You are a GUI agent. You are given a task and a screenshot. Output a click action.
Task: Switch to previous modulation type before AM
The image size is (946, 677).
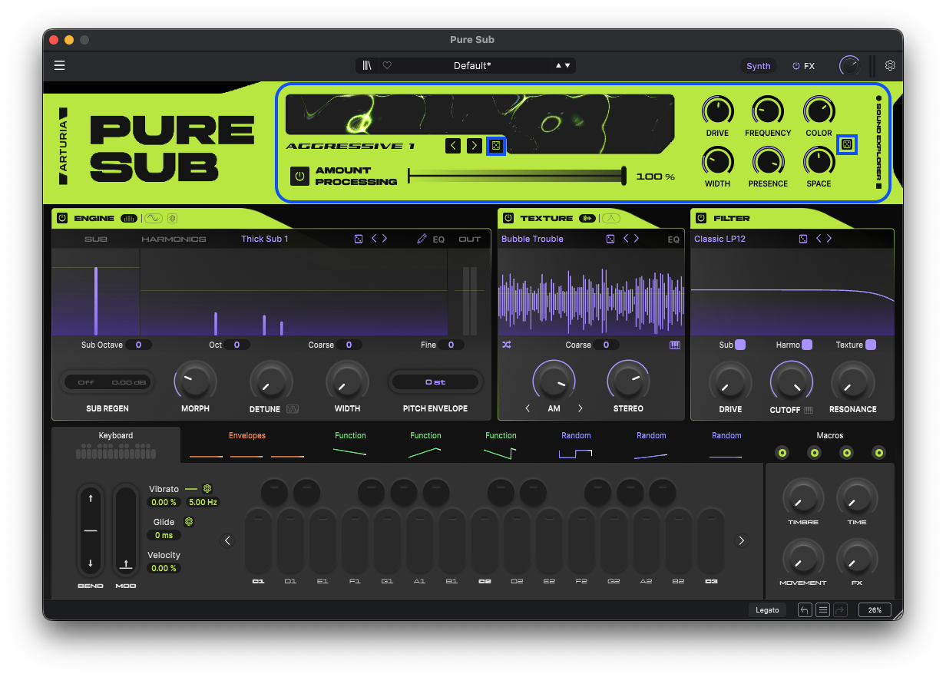pyautogui.click(x=528, y=408)
